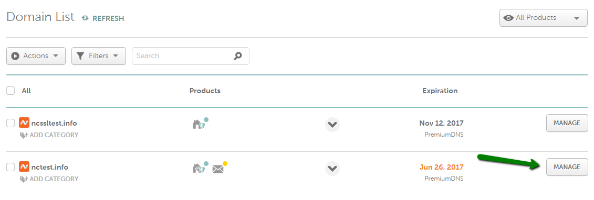Open the hosting shield icon for nctest.info

coord(200,167)
